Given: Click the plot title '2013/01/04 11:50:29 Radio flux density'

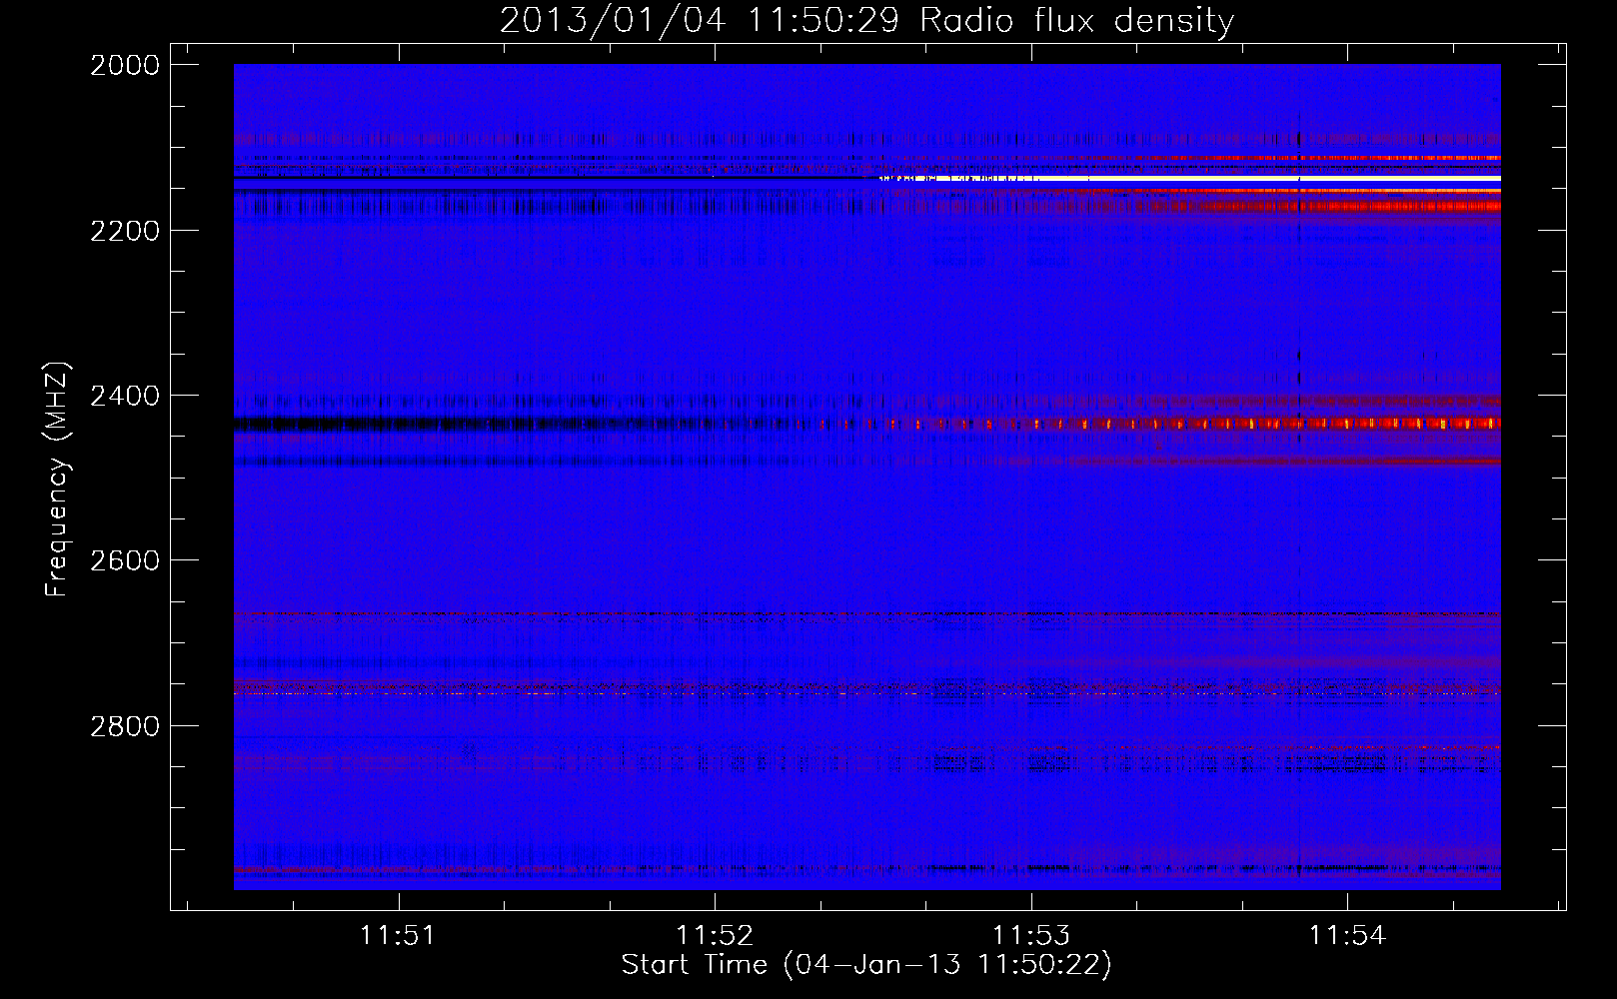Looking at the screenshot, I should point(866,20).
